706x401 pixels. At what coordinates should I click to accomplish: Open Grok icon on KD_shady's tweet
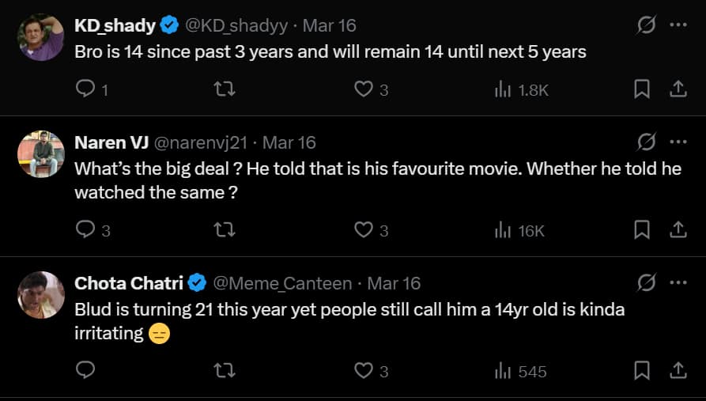coord(646,25)
